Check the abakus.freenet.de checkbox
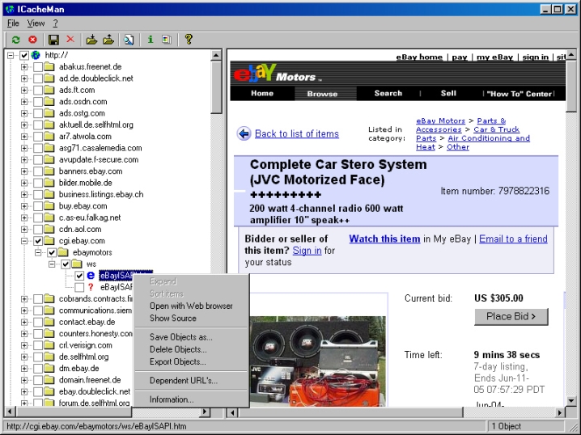 point(38,67)
